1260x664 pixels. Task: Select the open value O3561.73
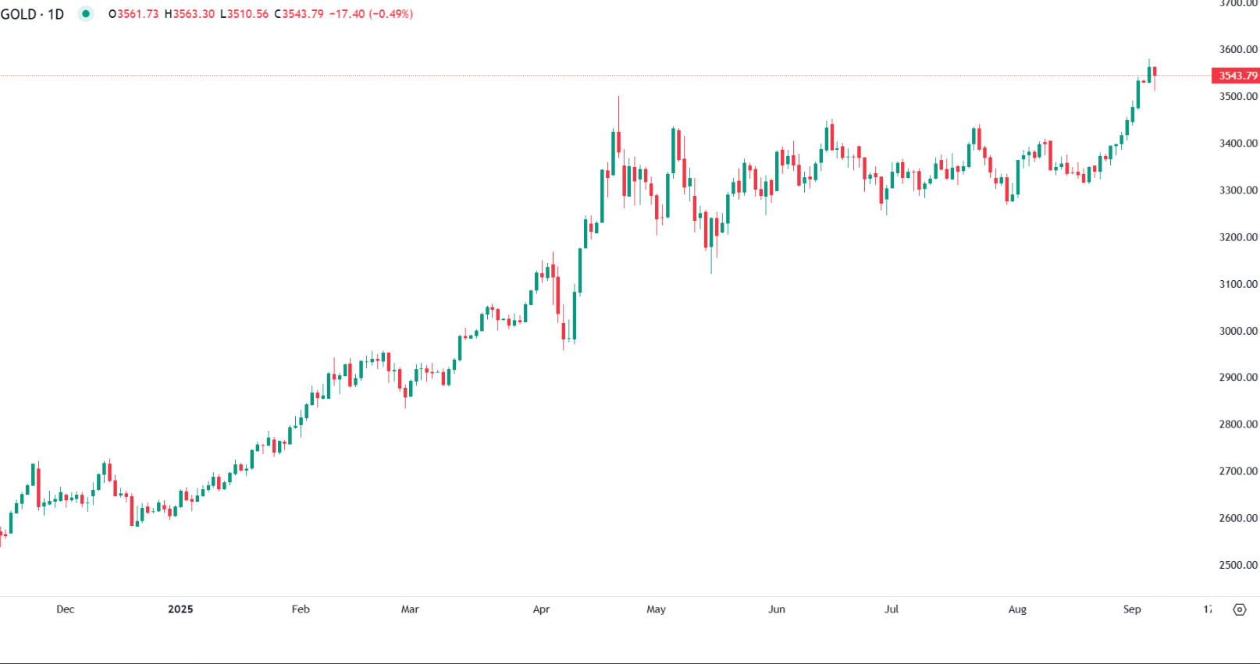click(133, 14)
